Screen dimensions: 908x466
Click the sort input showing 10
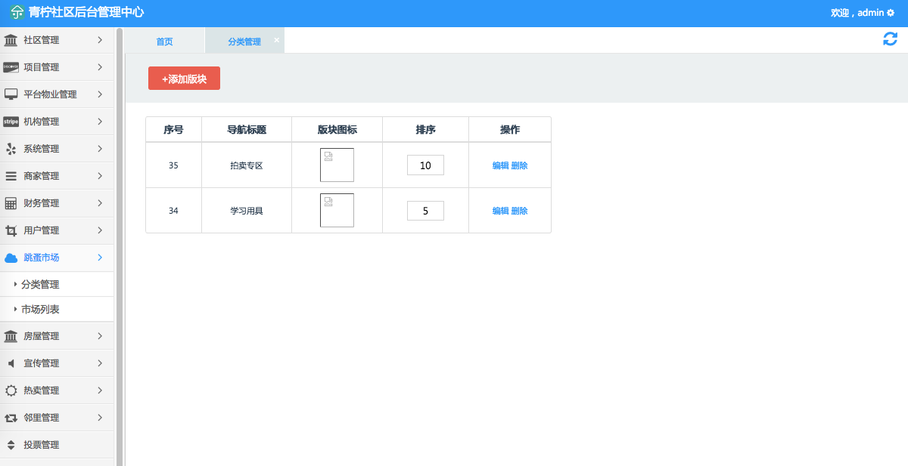(x=425, y=165)
